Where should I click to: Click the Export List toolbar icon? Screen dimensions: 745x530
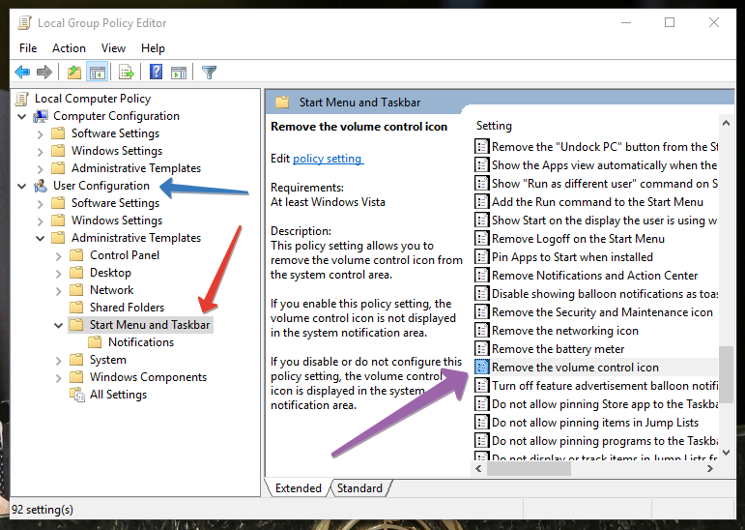(x=127, y=73)
